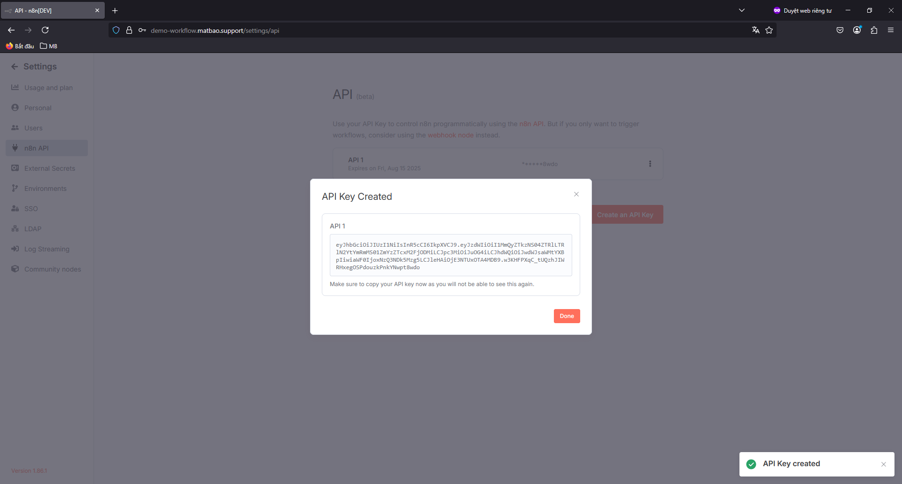Select the generated API key text
The height and width of the screenshot is (484, 902).
pos(451,256)
